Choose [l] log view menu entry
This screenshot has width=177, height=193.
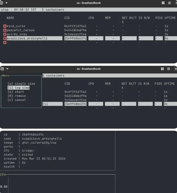19,88
